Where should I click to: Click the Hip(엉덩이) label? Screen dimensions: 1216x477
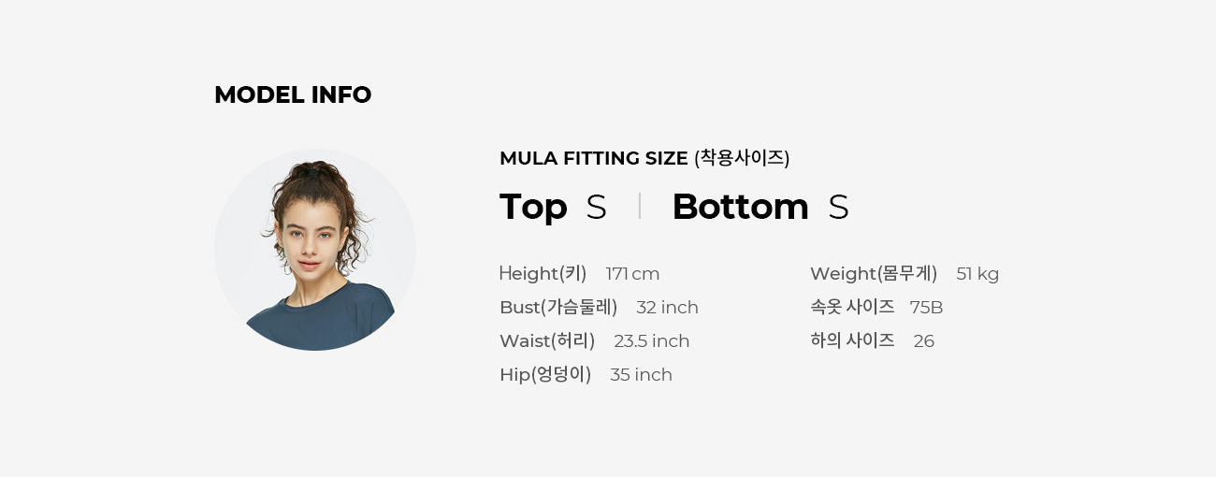pyautogui.click(x=545, y=375)
